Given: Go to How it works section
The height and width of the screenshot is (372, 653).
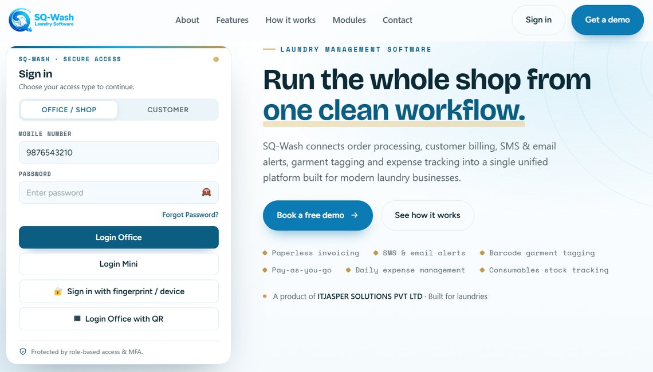Looking at the screenshot, I should pos(290,20).
